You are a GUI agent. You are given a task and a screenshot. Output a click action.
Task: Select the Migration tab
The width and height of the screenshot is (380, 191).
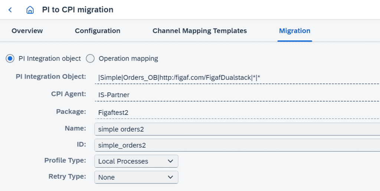[295, 31]
